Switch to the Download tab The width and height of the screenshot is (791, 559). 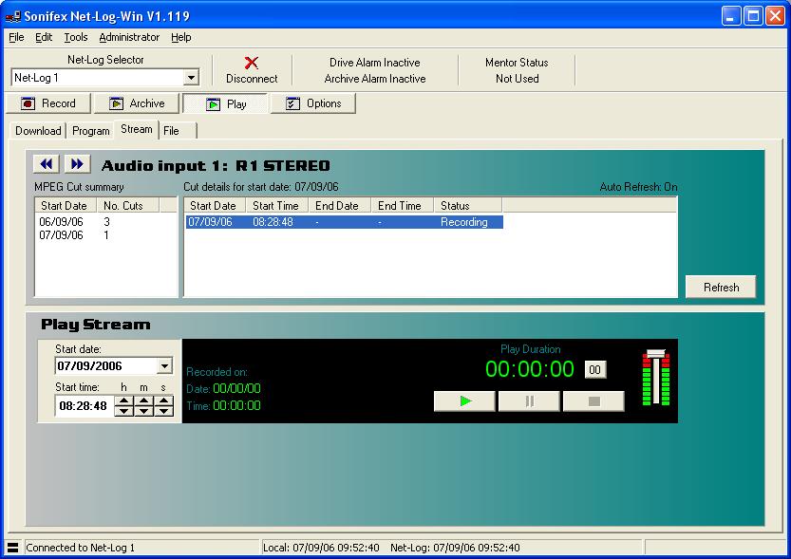click(38, 131)
